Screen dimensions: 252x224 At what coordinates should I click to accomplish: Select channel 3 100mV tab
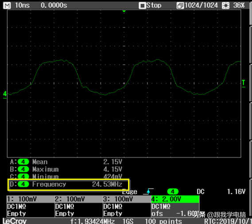point(127,199)
